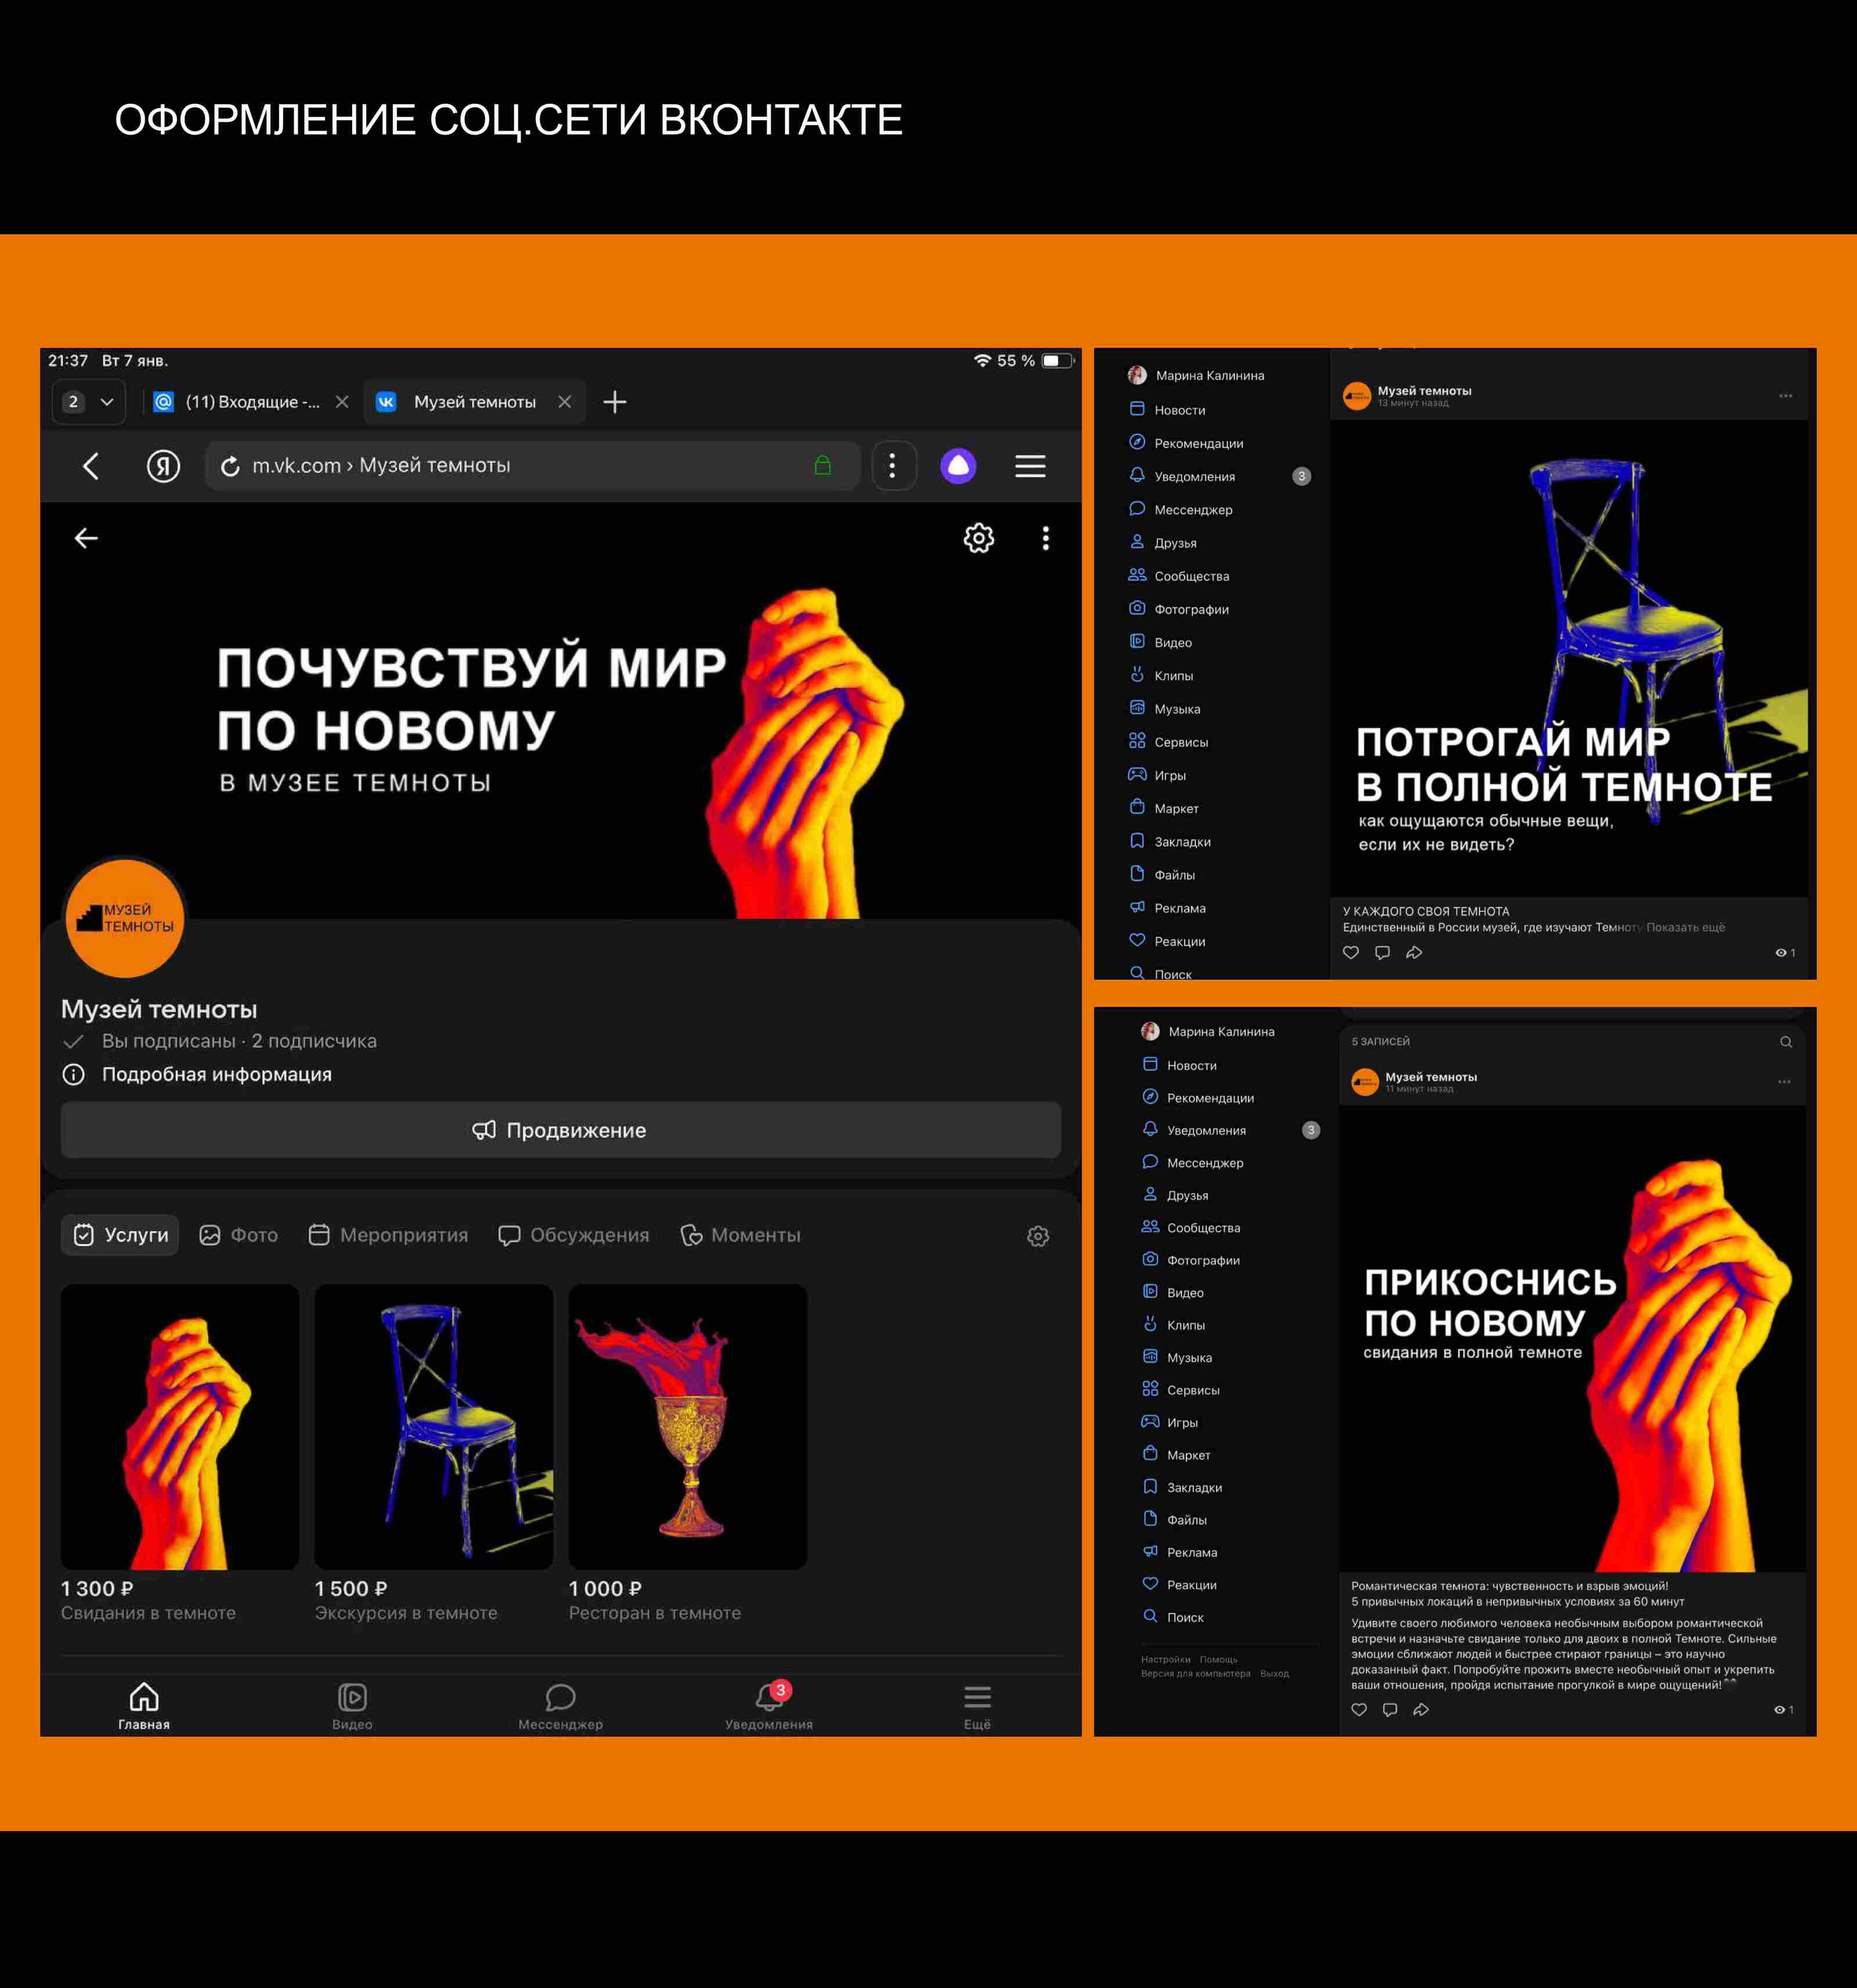1857x1988 pixels.
Task: Expand the tab count dropdown showing 2
Action: pyautogui.click(x=88, y=402)
